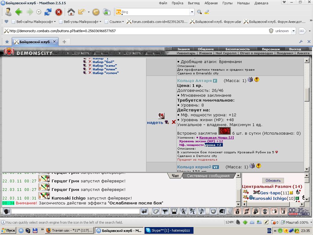The image size is (313, 235).
Task: Open the Поединки link
Action: tap(285, 53)
